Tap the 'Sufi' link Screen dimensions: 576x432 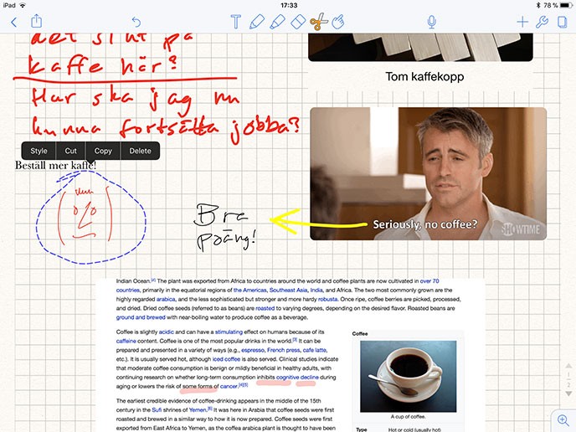[157, 410]
